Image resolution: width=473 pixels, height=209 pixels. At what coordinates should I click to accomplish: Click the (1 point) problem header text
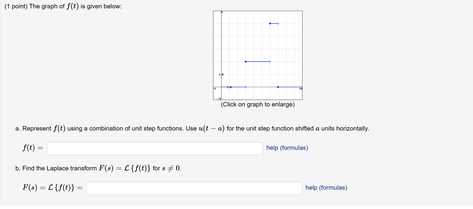click(x=16, y=6)
